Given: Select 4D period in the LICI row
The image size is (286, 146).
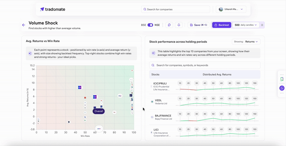Looking at the screenshot, I should click(x=205, y=130).
